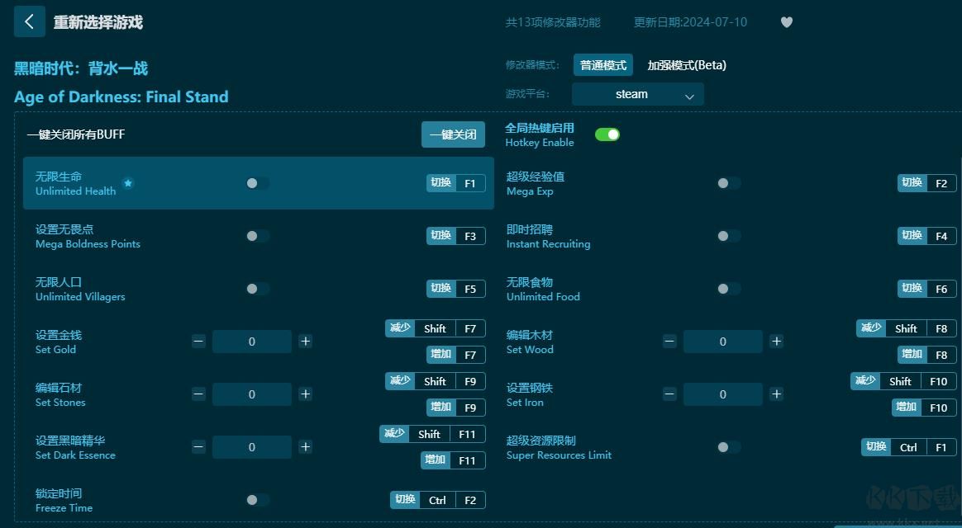Click the F1 hotkey button for Unlimited Health
Viewport: 962px width, 528px height.
tap(471, 183)
